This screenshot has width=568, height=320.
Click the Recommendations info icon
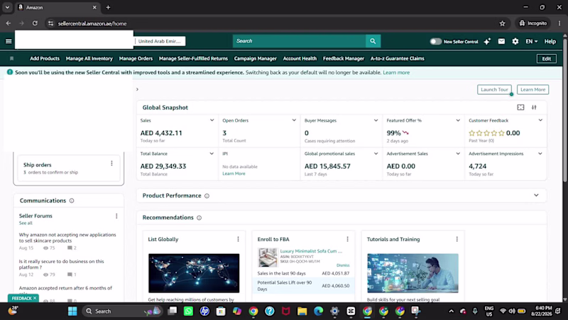click(x=199, y=218)
